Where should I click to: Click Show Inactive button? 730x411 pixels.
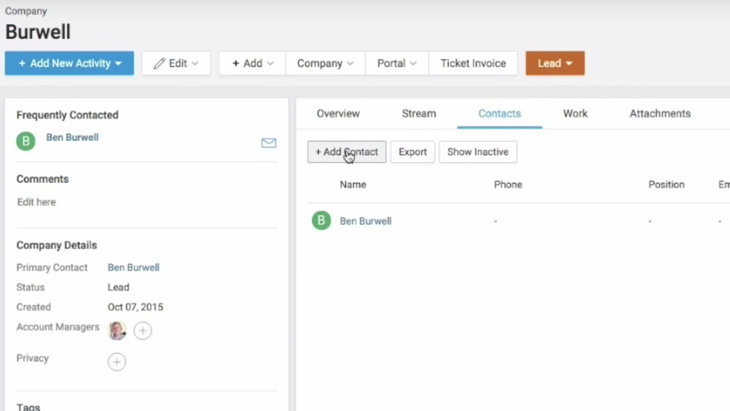(x=478, y=152)
